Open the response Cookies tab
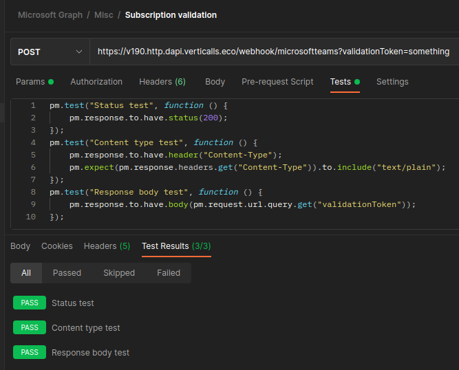459x370 pixels. click(56, 246)
